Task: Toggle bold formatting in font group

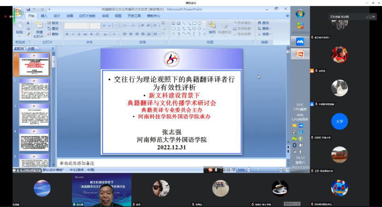Action: 67,34
